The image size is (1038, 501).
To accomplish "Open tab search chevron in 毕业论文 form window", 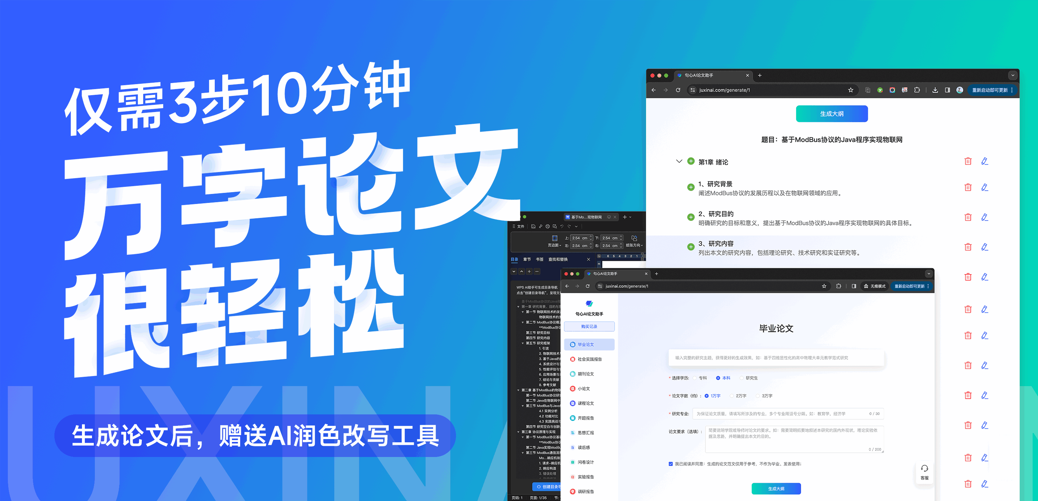I will tap(929, 274).
